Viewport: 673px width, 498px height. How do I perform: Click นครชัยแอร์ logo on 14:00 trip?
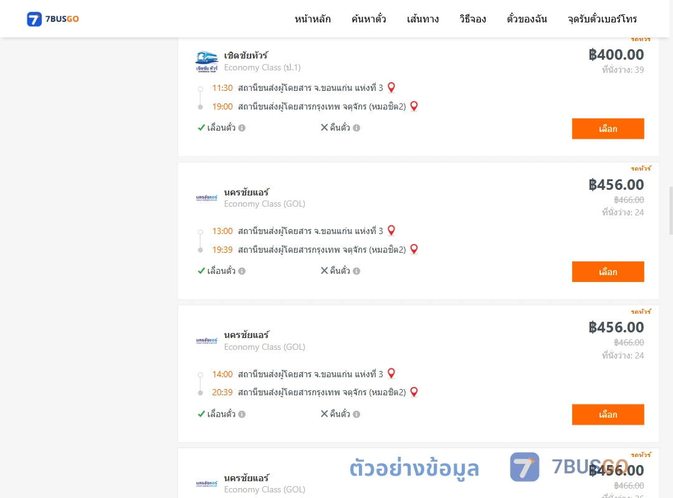click(x=206, y=341)
